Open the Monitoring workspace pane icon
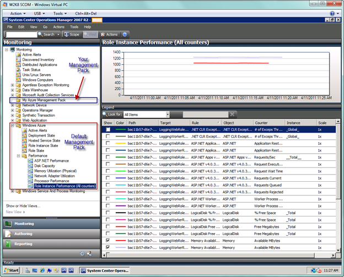This screenshot has width=344, height=277. tap(8, 224)
